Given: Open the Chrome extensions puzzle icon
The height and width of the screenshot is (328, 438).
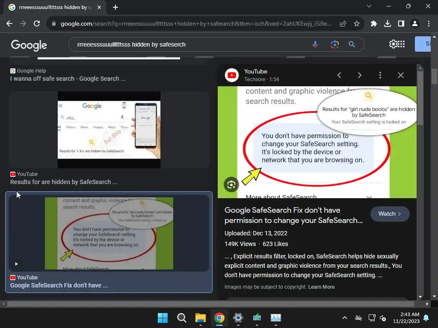Looking at the screenshot, I should (x=374, y=24).
